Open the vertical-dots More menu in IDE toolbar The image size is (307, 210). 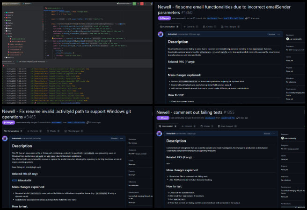[146, 4]
